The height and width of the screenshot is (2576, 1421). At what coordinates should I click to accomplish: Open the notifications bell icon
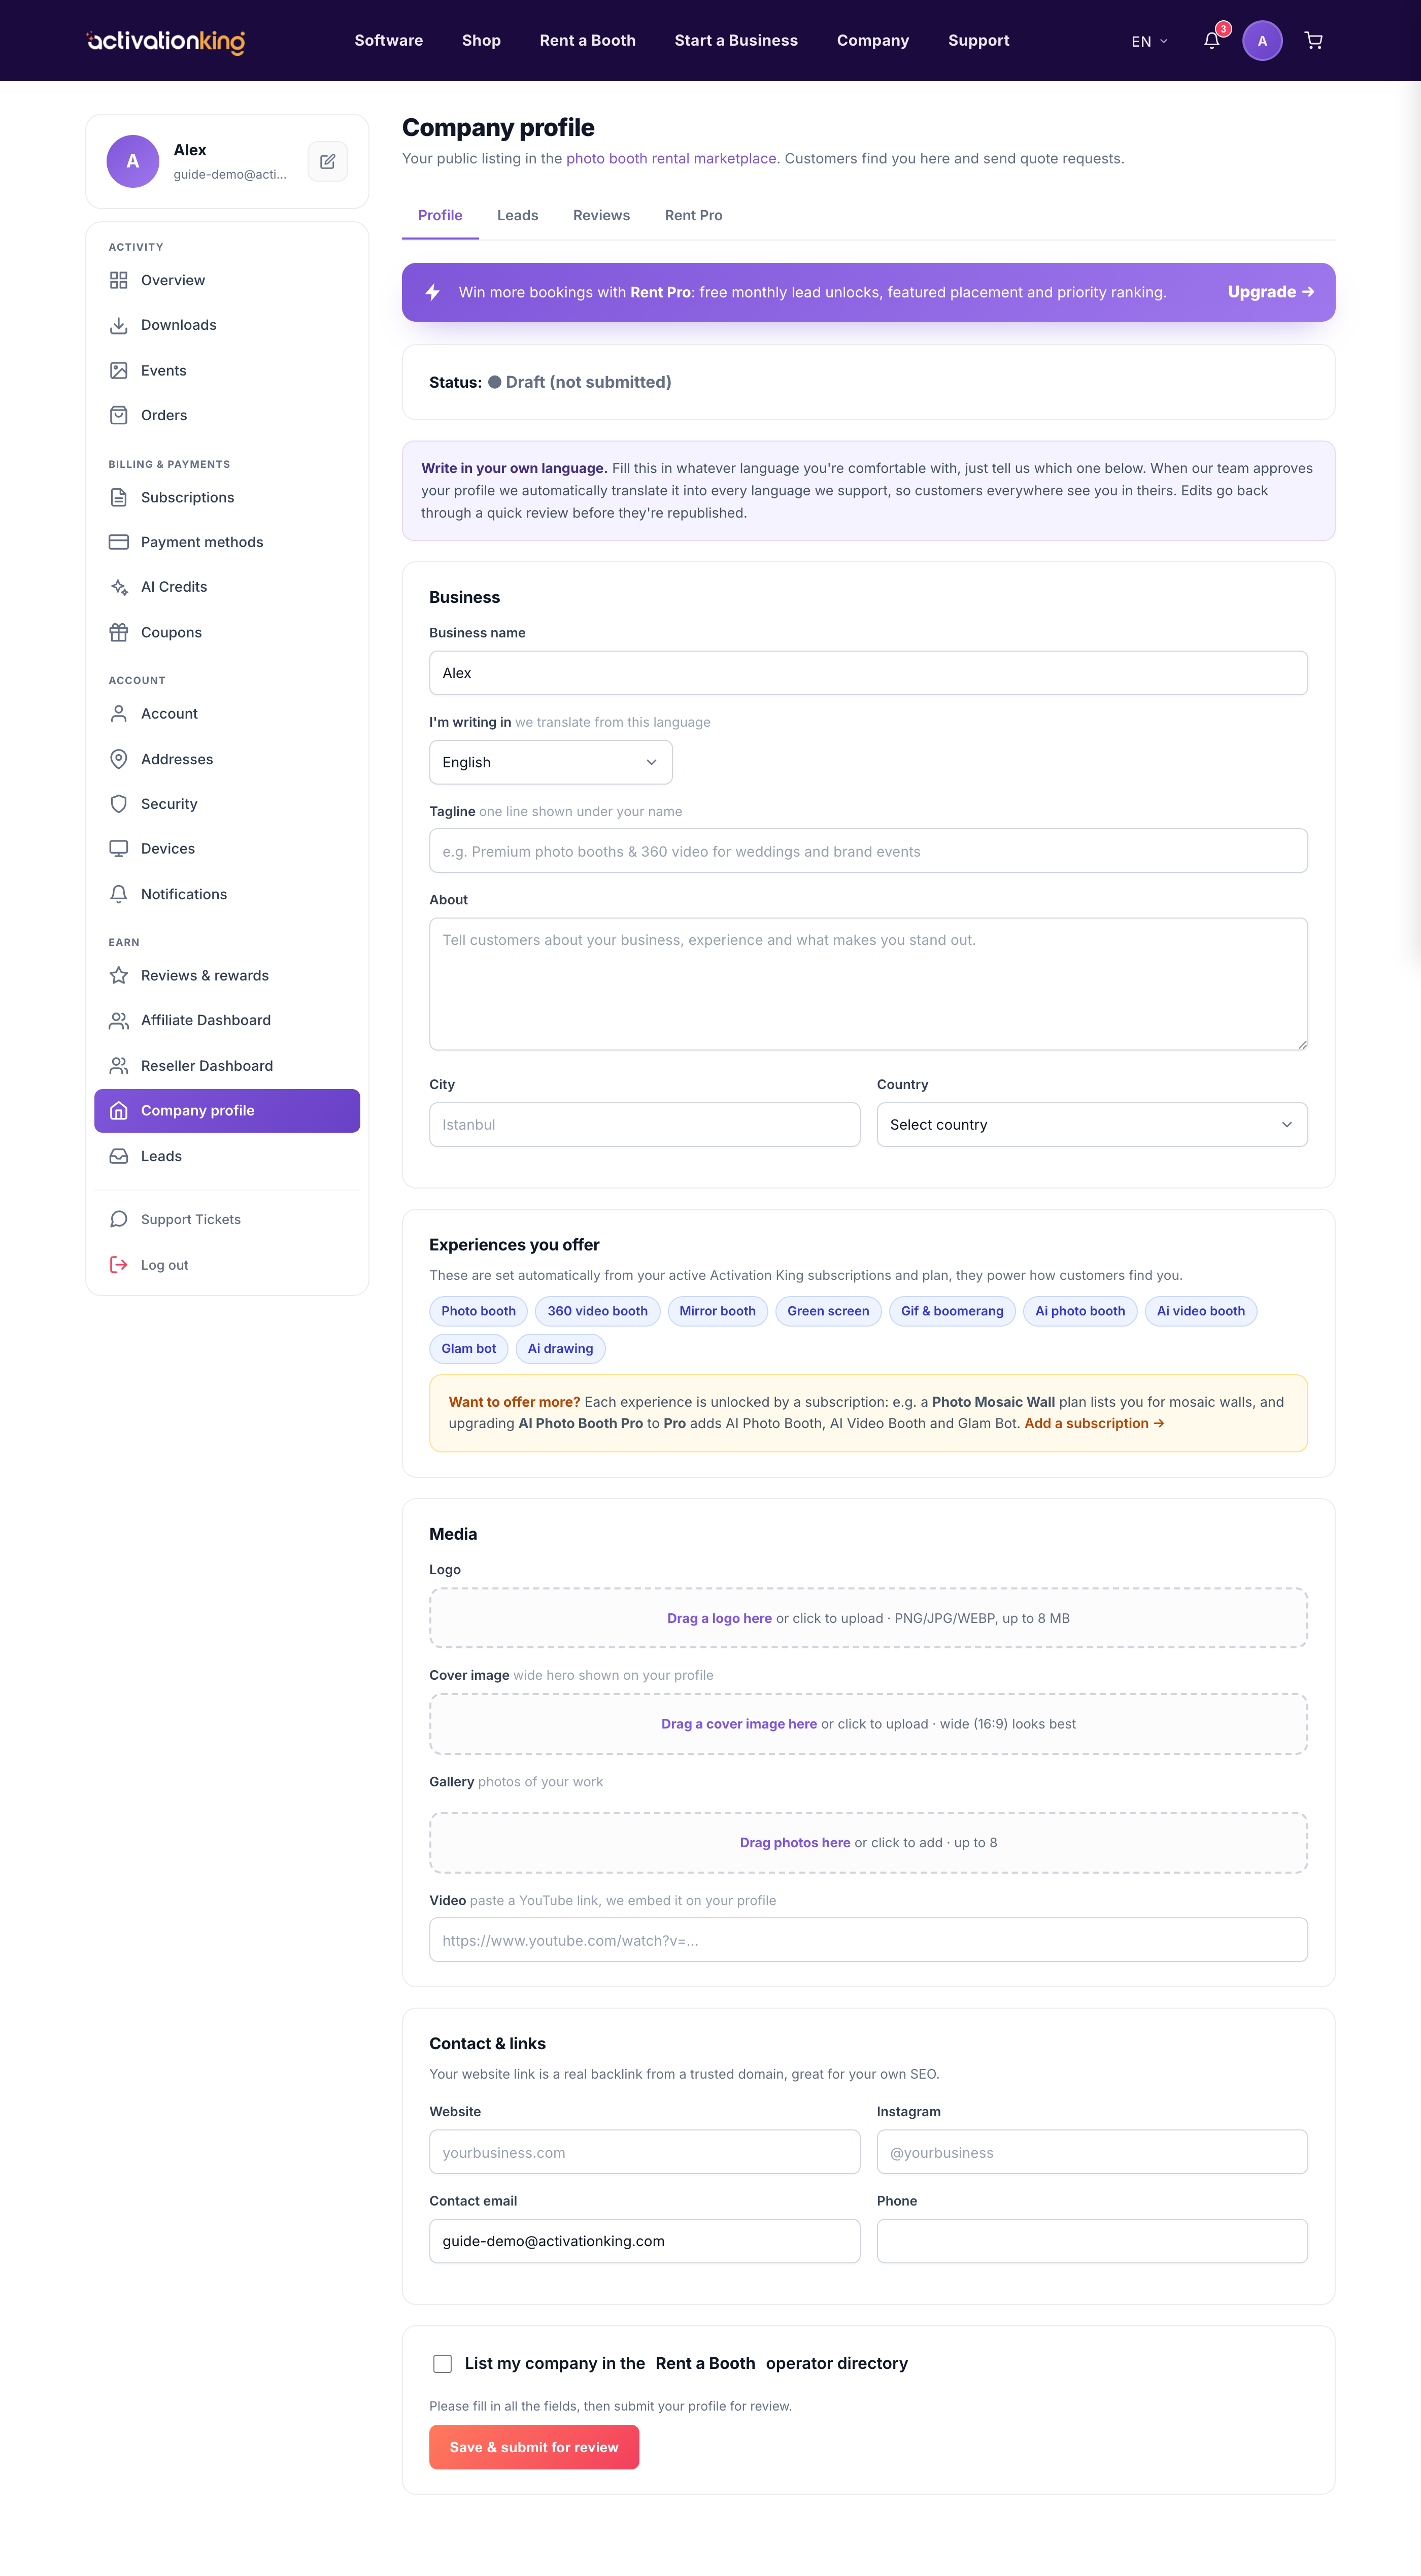tap(1211, 41)
